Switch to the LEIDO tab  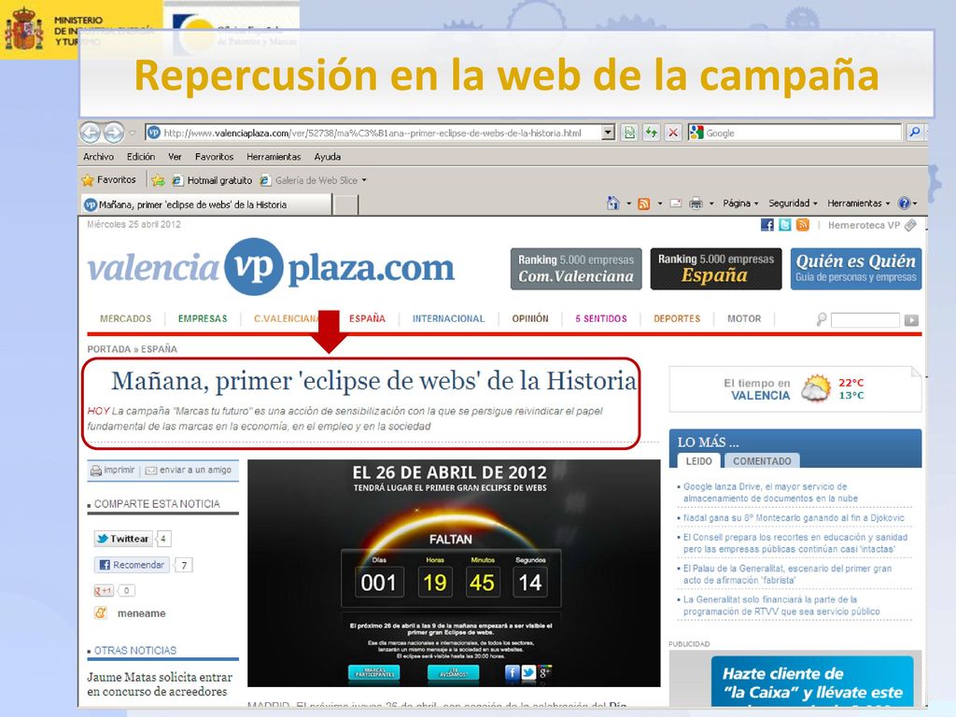[698, 461]
